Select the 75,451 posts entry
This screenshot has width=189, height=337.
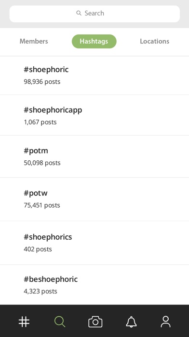pyautogui.click(x=42, y=205)
